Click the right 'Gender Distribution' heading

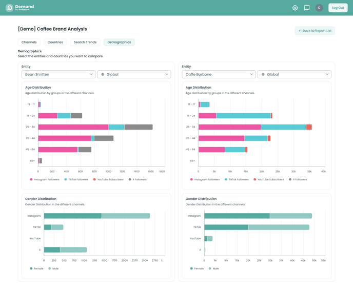tap(201, 199)
